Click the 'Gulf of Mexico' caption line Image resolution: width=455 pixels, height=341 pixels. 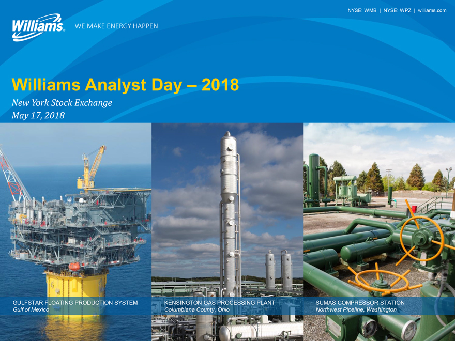pos(31,309)
